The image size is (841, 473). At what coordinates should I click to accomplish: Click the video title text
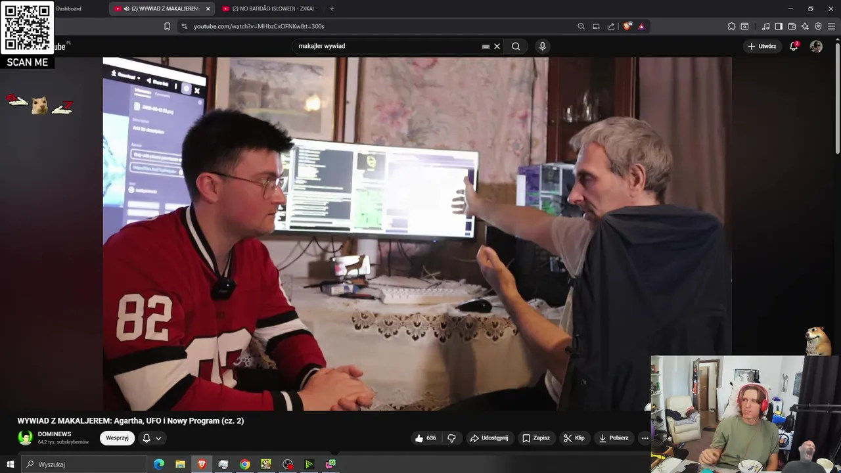coord(131,421)
